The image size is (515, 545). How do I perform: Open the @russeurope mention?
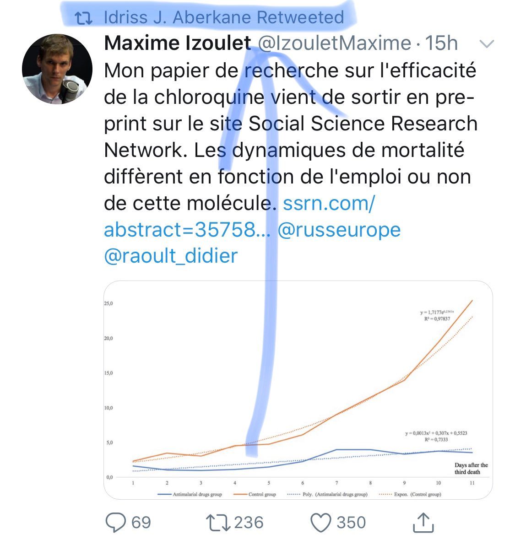pyautogui.click(x=339, y=230)
